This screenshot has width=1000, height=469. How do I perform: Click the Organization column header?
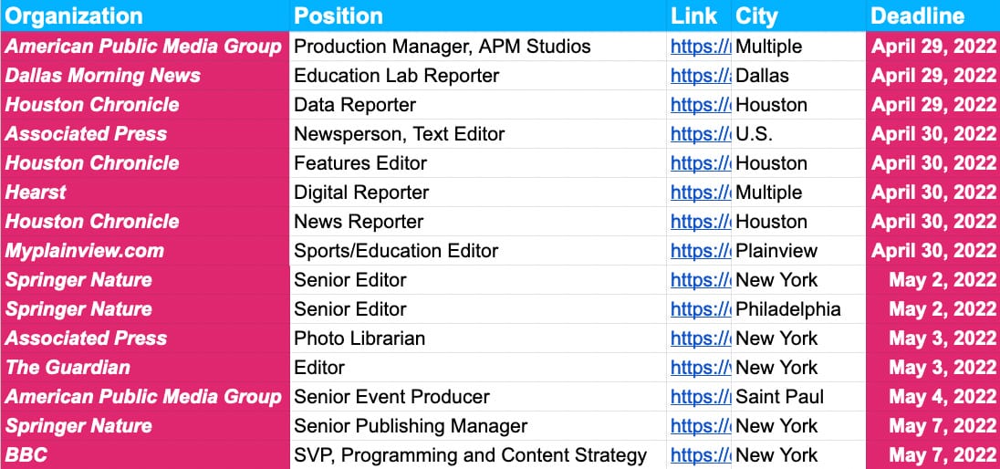[75, 16]
